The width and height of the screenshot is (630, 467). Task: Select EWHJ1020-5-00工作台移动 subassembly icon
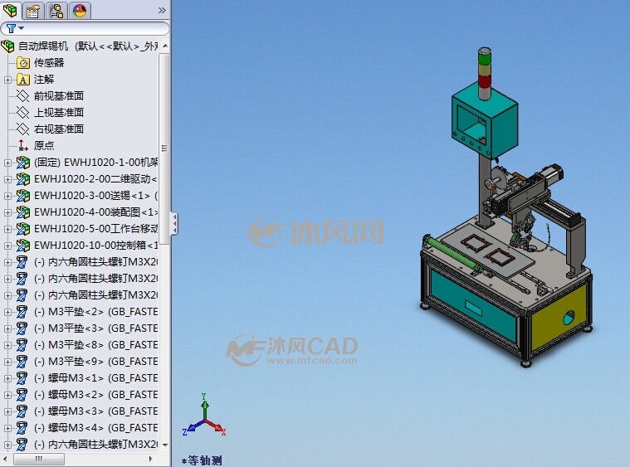point(23,228)
